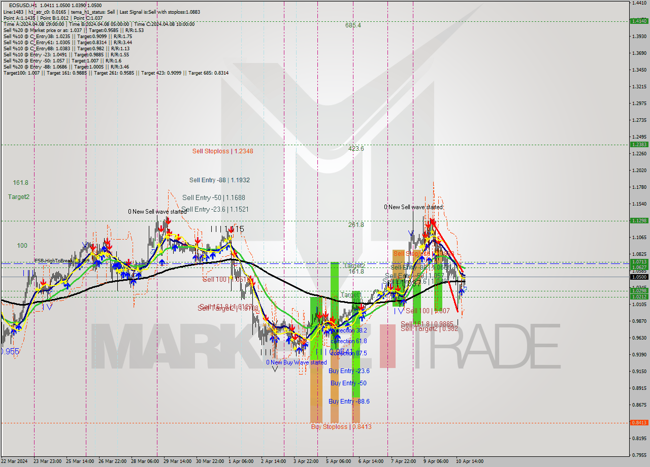Click the 'correction 61.8' label
This screenshot has height=467, width=650.
(349, 341)
